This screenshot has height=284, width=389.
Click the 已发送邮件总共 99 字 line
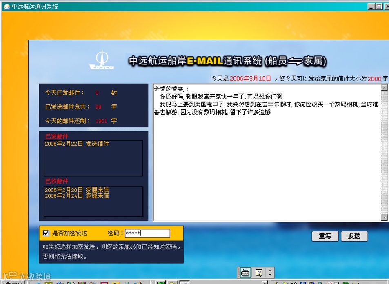81,106
